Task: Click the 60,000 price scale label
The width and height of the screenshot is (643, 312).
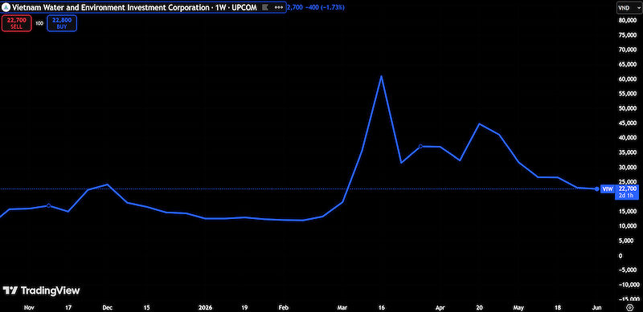Action: tap(628, 79)
